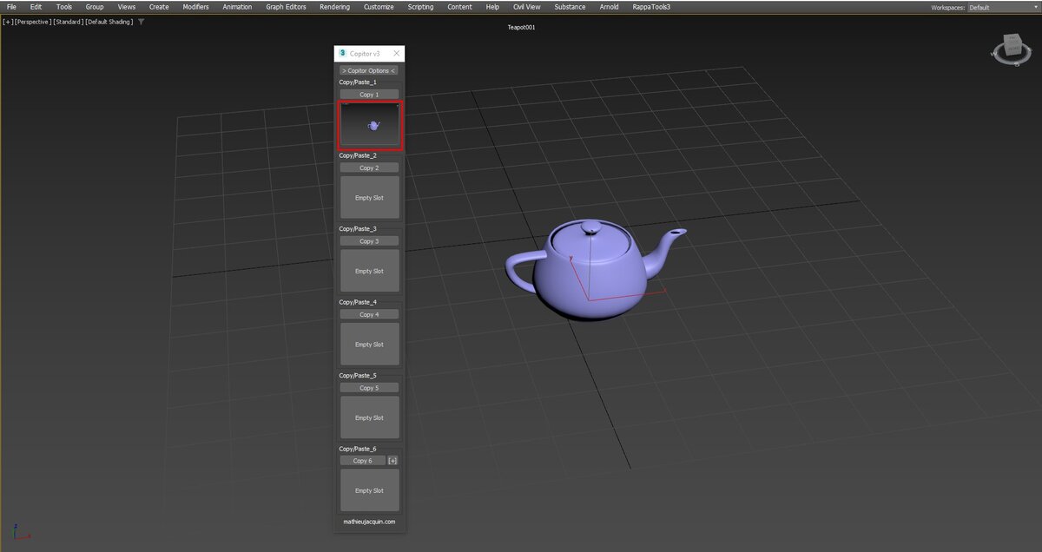
Task: Open the Workspaces dropdown set to Default
Action: [1003, 7]
